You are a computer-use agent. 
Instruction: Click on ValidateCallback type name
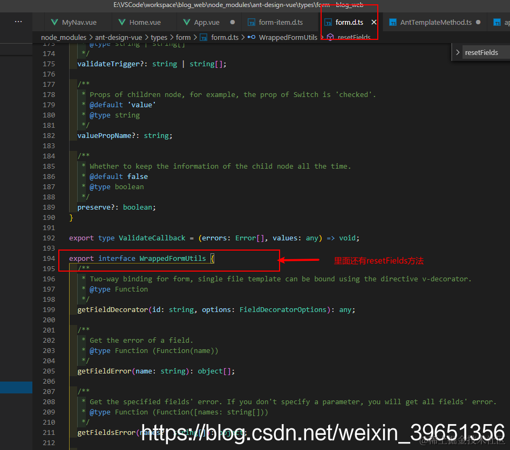(x=152, y=238)
